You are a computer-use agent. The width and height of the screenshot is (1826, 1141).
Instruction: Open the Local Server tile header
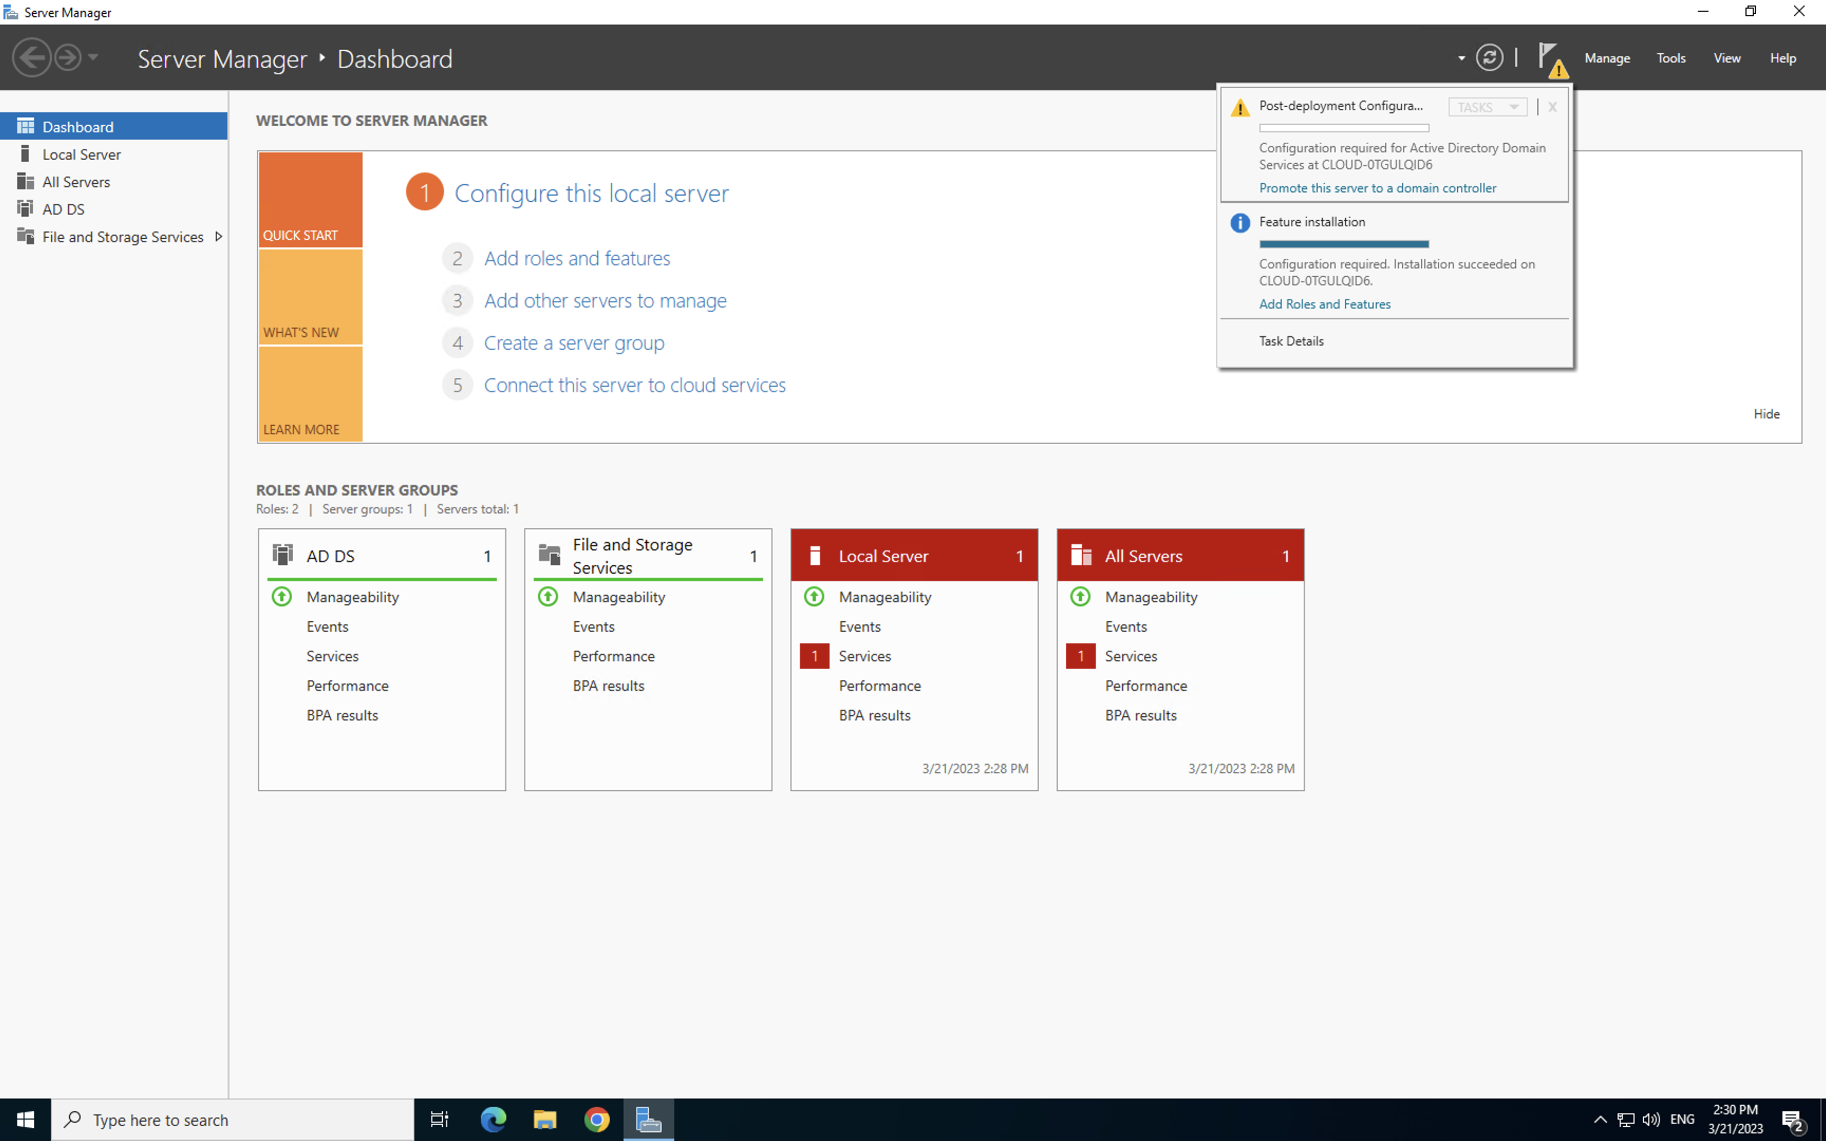(x=914, y=555)
